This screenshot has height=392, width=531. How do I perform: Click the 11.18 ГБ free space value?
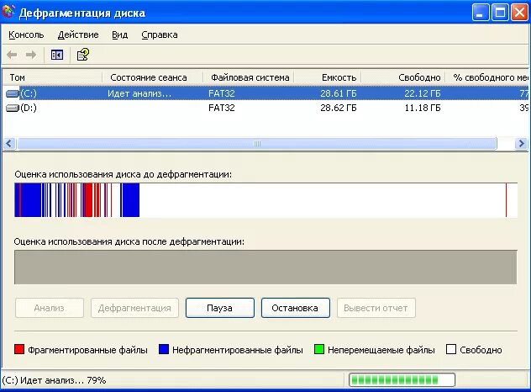click(423, 108)
